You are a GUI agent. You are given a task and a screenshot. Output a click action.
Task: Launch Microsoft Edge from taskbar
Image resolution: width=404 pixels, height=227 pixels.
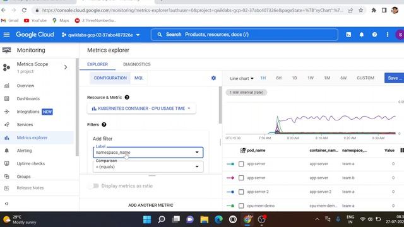point(218,219)
